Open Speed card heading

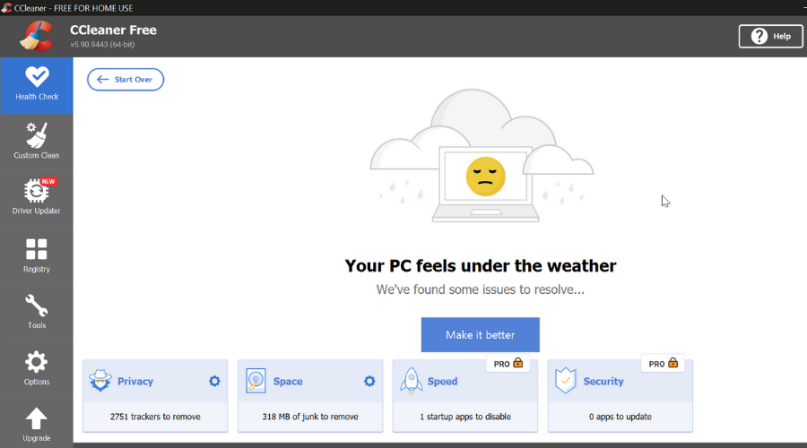pyautogui.click(x=442, y=381)
